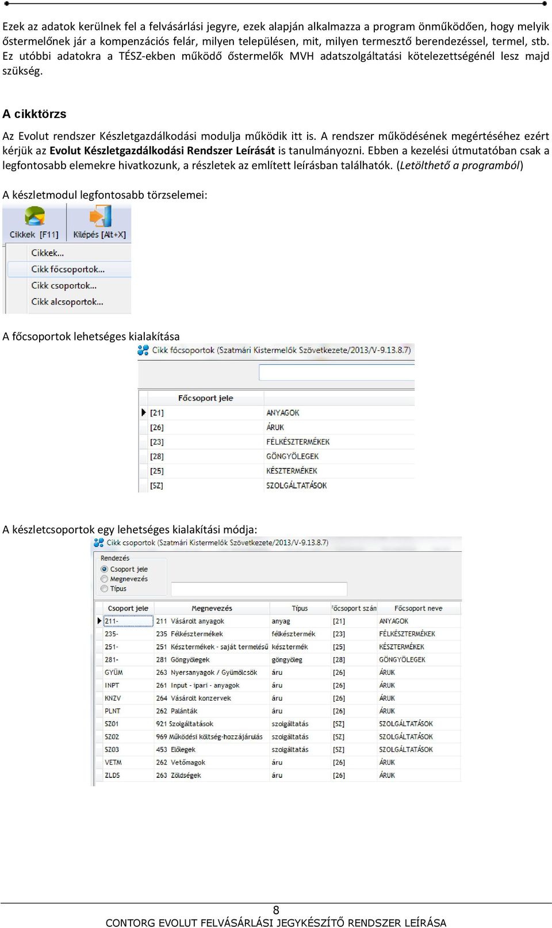The width and height of the screenshot is (552, 928).
Task: Click the search field in Cikk főcsoportok window
Action: point(337,372)
